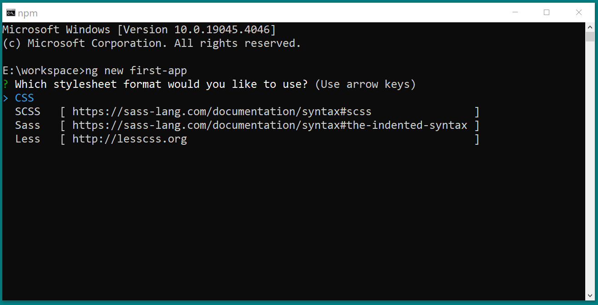Image resolution: width=598 pixels, height=305 pixels.
Task: Click the SCSS sass-lang documentation URL
Action: tap(222, 112)
